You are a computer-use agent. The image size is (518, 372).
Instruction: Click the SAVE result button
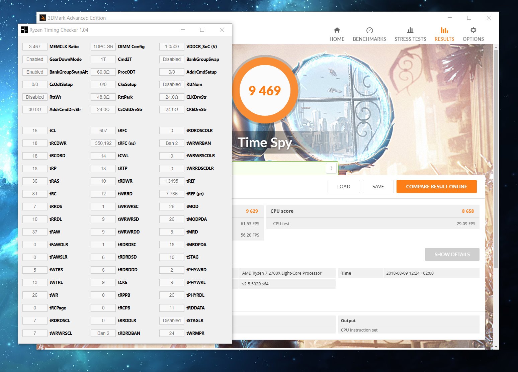tap(378, 187)
